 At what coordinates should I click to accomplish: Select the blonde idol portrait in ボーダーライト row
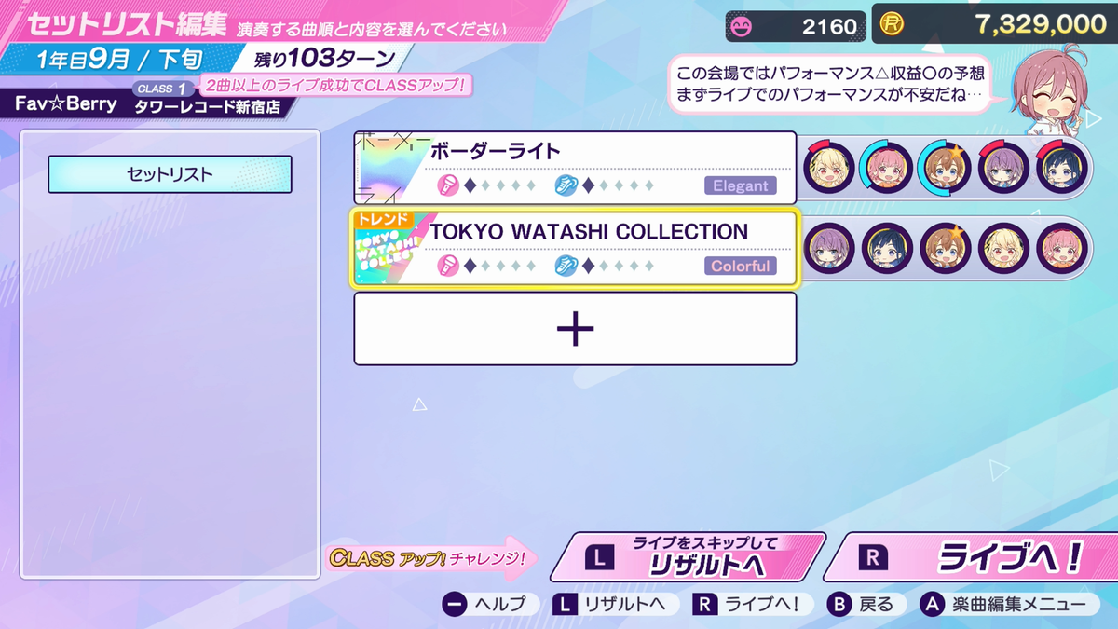828,168
